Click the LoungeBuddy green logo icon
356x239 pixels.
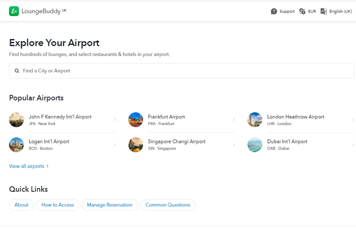pyautogui.click(x=14, y=11)
